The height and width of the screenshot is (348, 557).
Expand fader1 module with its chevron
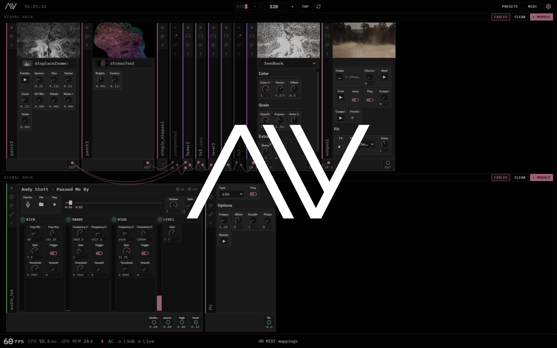pos(188,54)
